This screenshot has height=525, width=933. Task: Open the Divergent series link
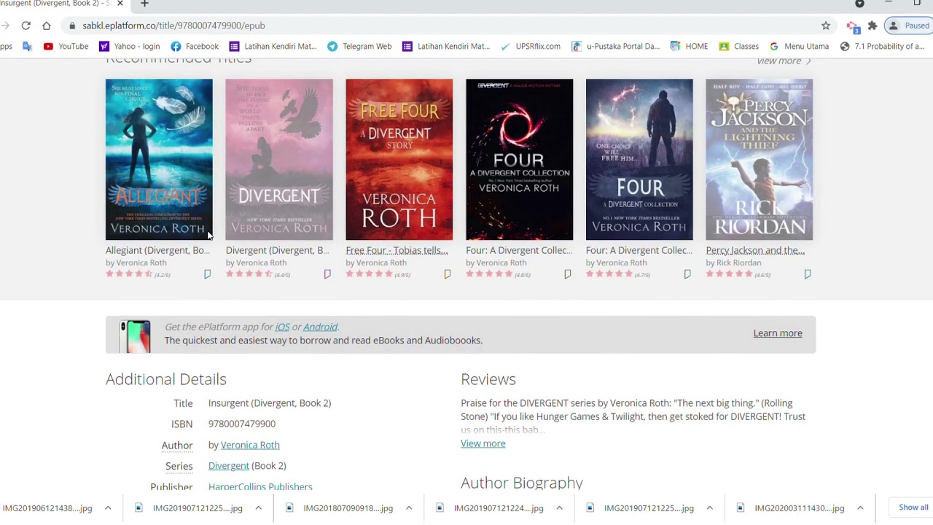click(229, 465)
